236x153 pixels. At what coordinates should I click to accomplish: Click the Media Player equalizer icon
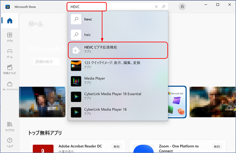(76, 81)
